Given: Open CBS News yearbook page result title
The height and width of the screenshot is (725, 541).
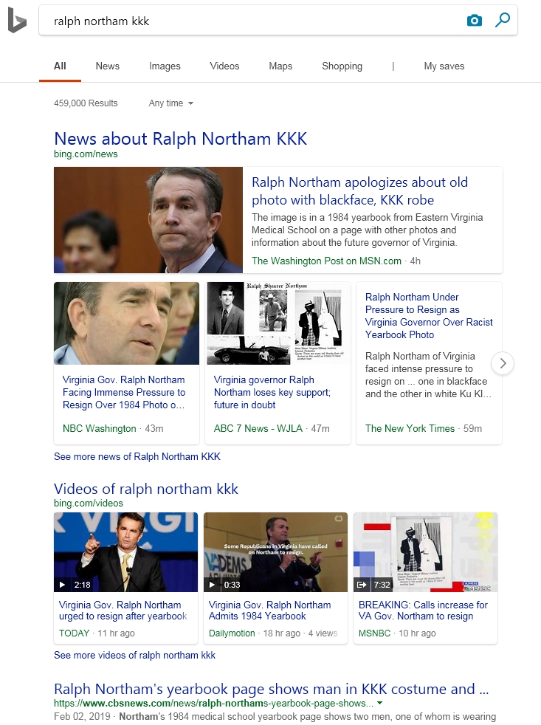Looking at the screenshot, I should click(x=272, y=689).
